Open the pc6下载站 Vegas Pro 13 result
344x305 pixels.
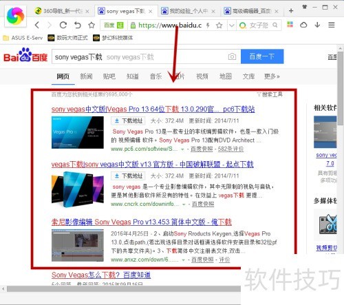[153, 109]
